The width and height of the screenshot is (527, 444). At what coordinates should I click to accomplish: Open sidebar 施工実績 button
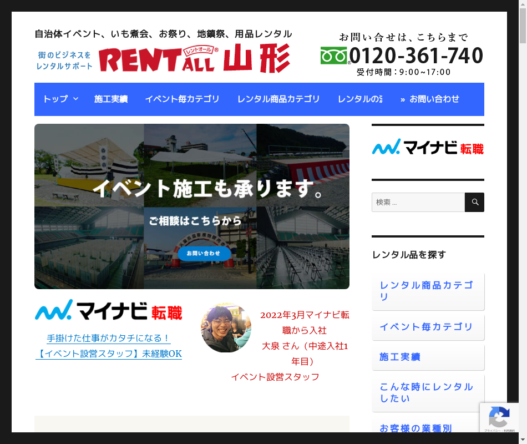click(x=428, y=357)
